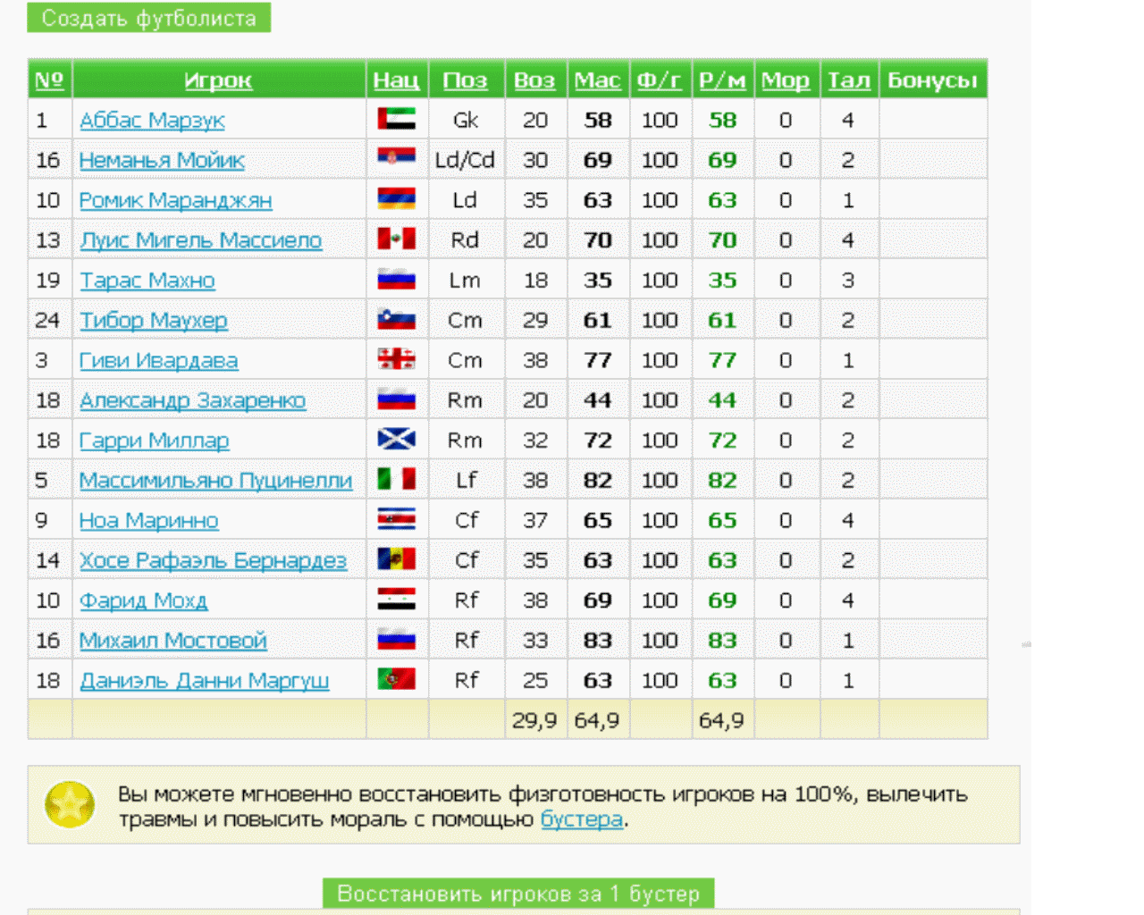Click the Italy flag beside Массимильяно Пуцинелли
This screenshot has height=915, width=1144.
click(x=396, y=480)
